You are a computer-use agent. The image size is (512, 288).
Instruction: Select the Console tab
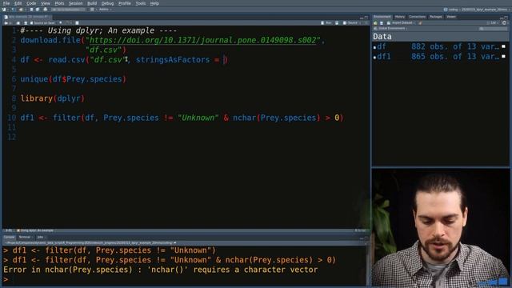[x=9, y=237]
